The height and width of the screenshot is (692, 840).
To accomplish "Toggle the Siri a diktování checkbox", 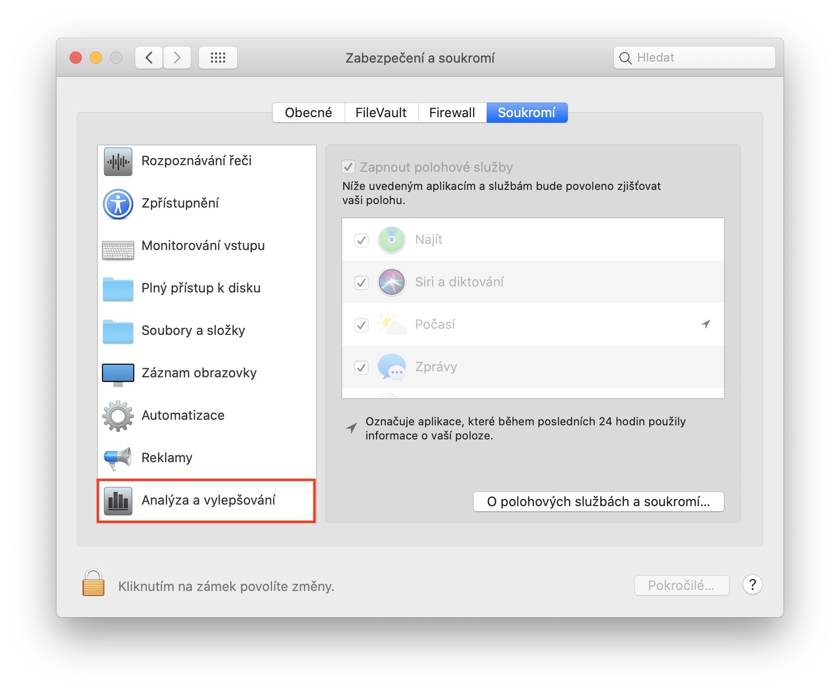I will click(361, 282).
